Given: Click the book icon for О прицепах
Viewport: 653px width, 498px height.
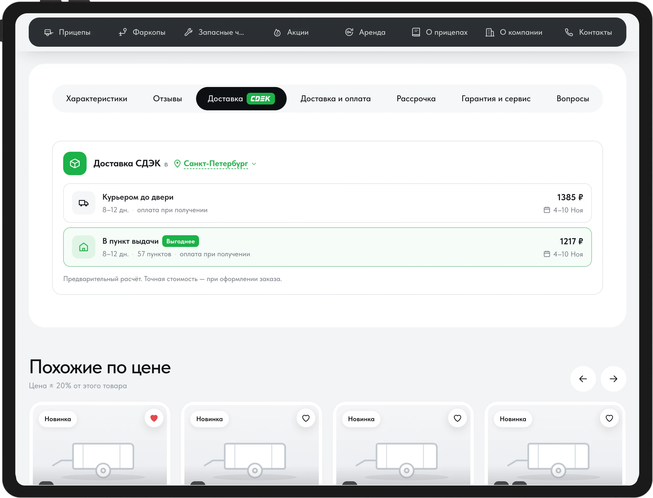Looking at the screenshot, I should click(x=416, y=32).
